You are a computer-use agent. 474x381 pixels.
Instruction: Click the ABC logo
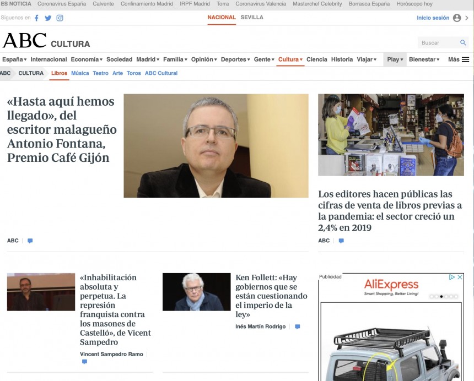pos(25,41)
